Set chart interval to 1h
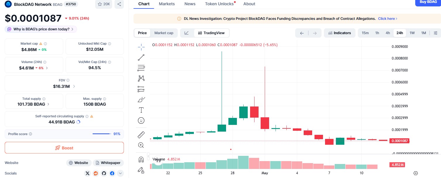The image size is (441, 178). click(x=377, y=33)
